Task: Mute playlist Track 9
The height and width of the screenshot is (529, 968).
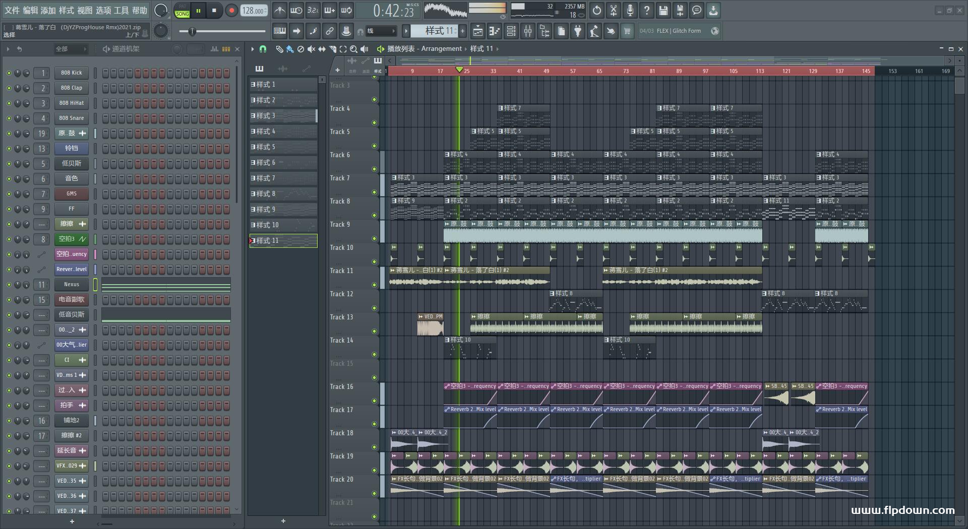Action: point(374,238)
